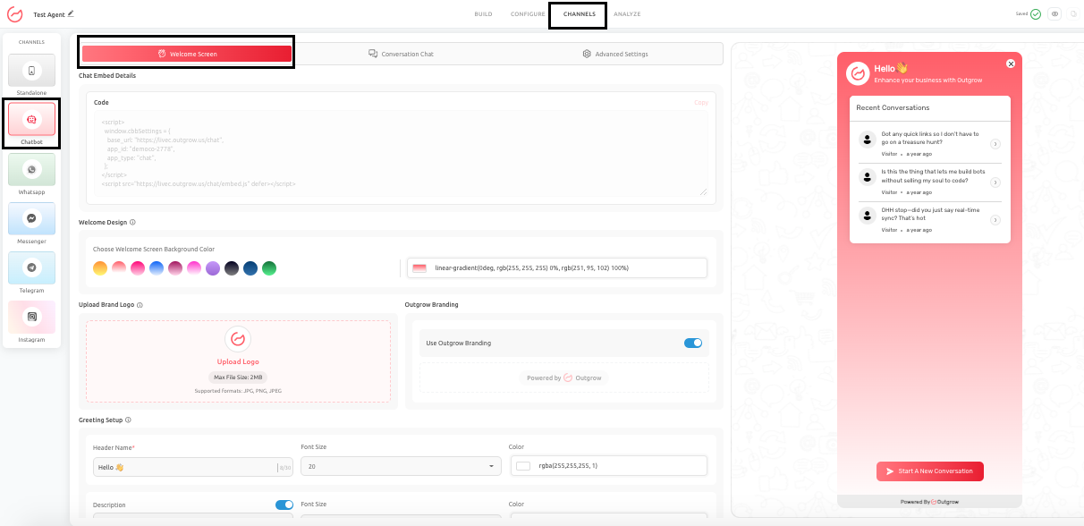The height and width of the screenshot is (526, 1084).
Task: Select the Chatbot channel icon
Action: point(31,119)
